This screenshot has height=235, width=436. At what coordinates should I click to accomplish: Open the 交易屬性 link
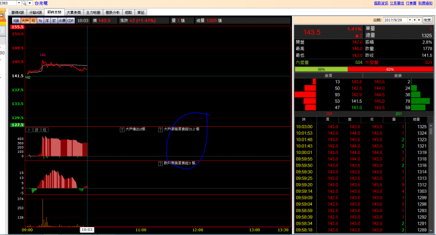[x=397, y=3]
